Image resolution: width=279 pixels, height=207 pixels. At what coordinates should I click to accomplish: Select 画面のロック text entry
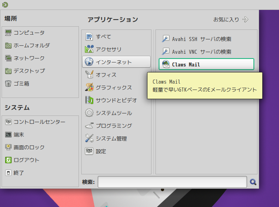[29, 147]
